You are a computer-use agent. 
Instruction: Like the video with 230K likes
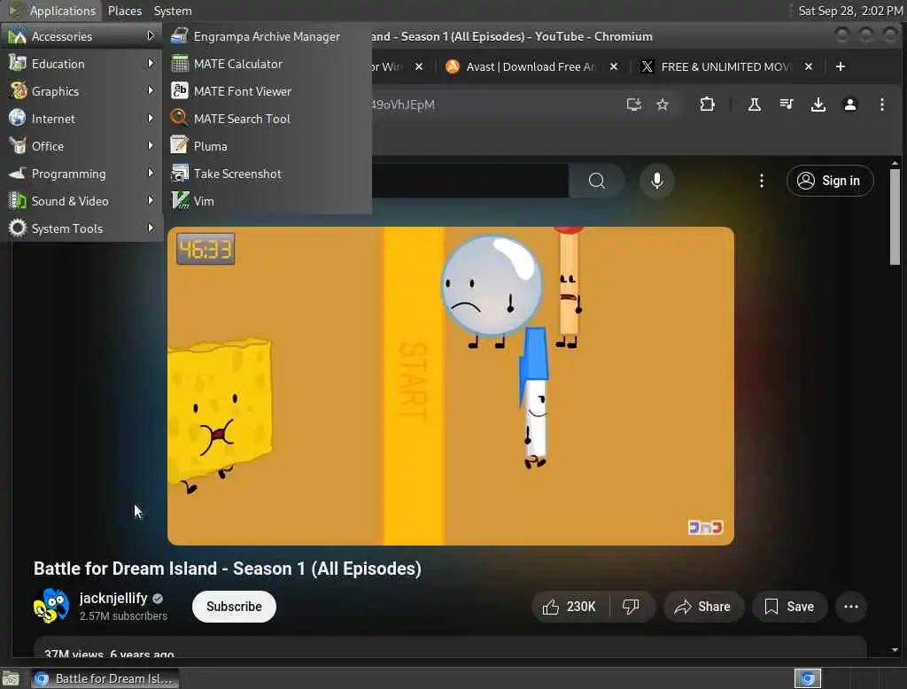pos(570,607)
